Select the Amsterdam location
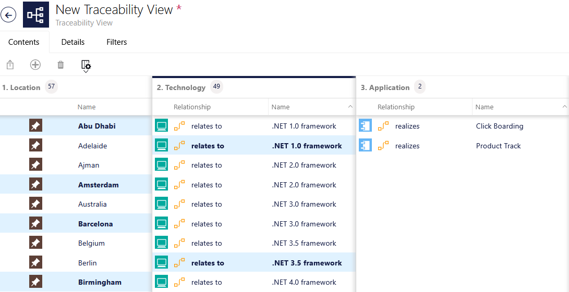Viewport: 569px width, 292px height. (99, 185)
